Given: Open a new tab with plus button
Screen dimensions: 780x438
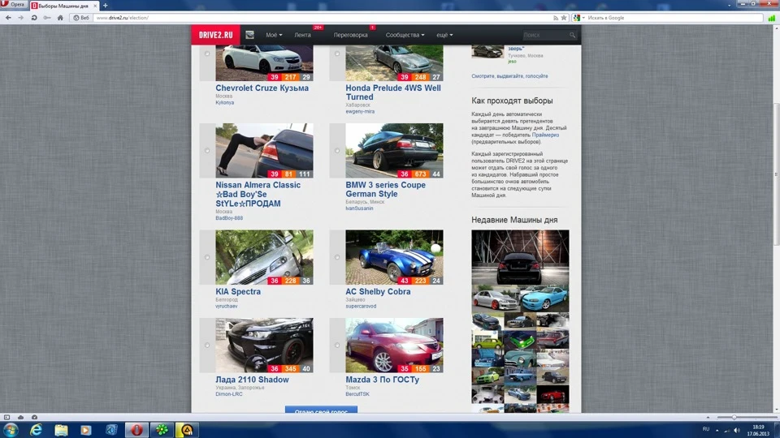Looking at the screenshot, I should (x=105, y=6).
